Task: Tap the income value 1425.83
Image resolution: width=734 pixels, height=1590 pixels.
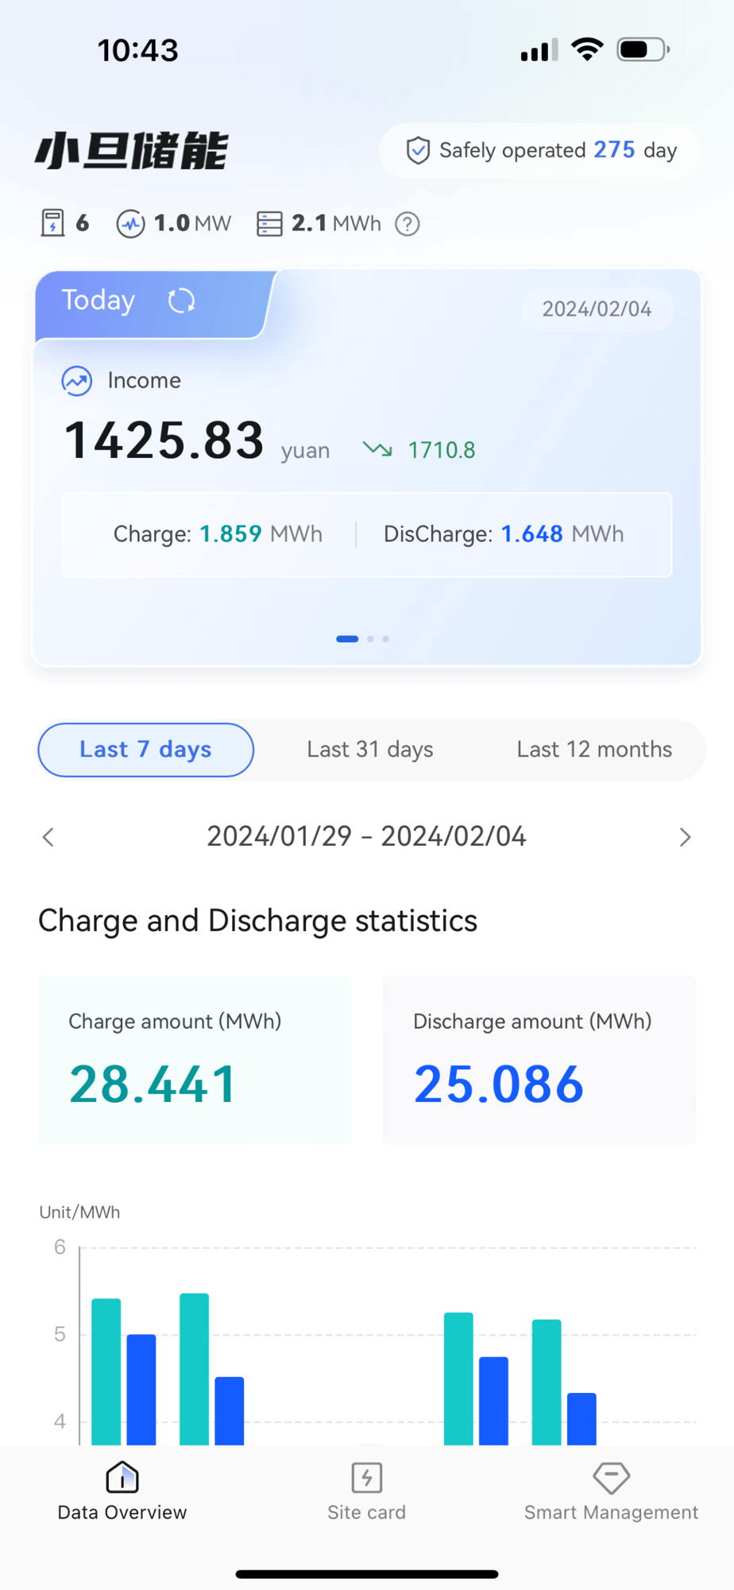Action: [164, 440]
